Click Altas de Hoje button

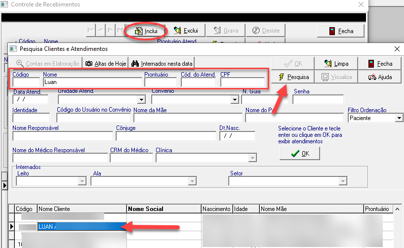[x=106, y=63]
